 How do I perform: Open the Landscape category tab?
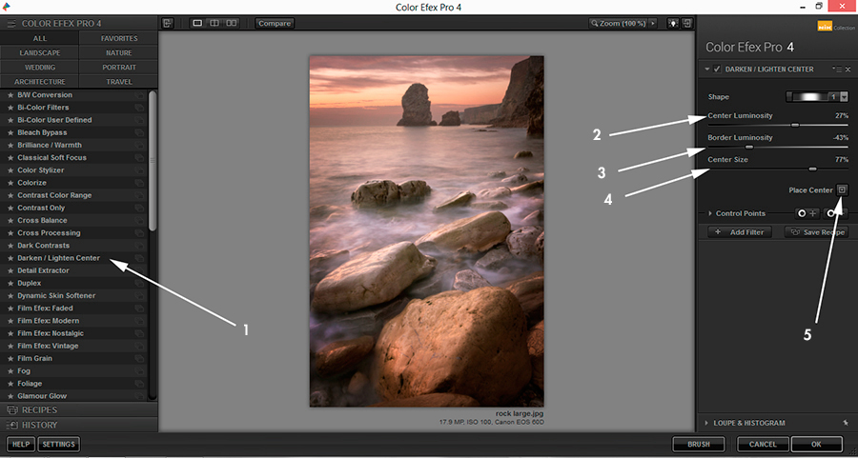tap(40, 53)
